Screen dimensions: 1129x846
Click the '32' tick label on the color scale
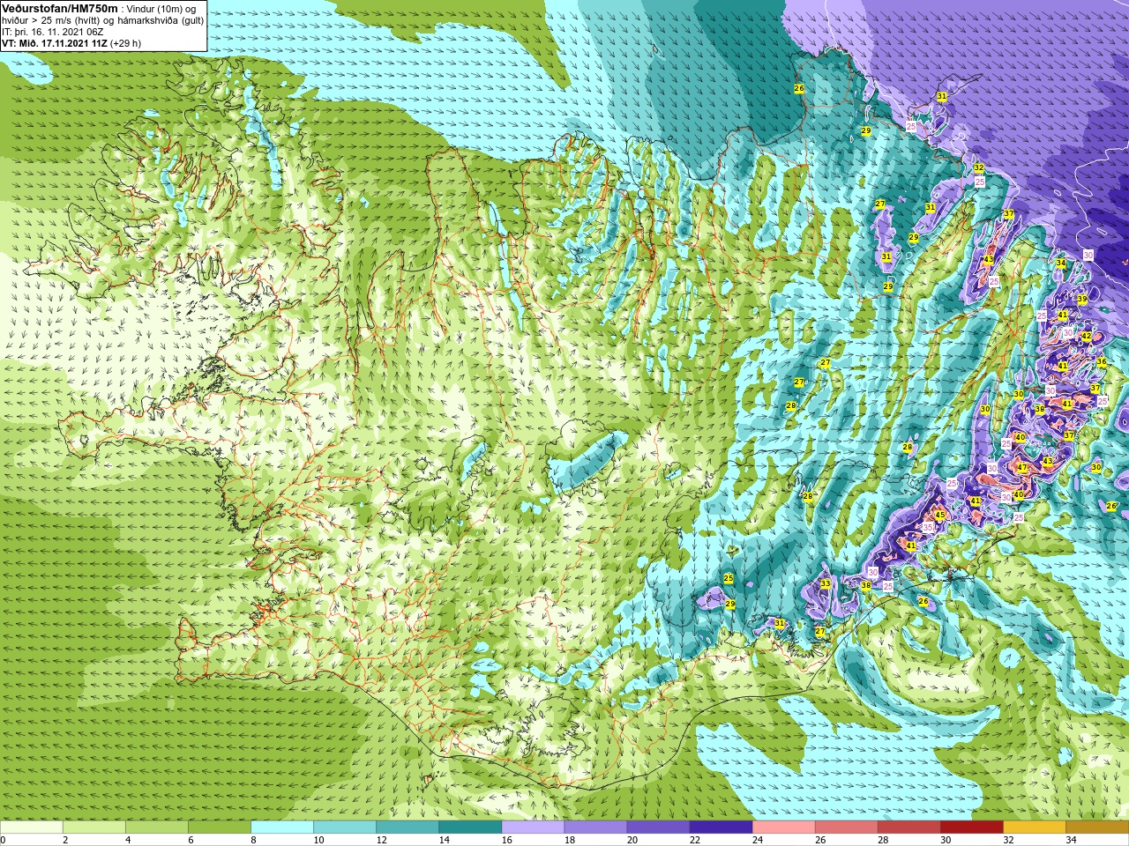1007,840
